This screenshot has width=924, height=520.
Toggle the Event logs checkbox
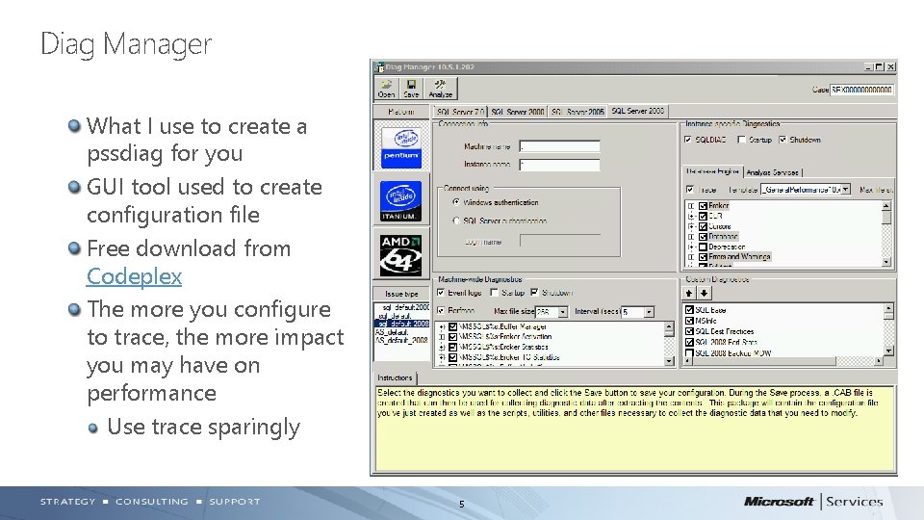[441, 293]
